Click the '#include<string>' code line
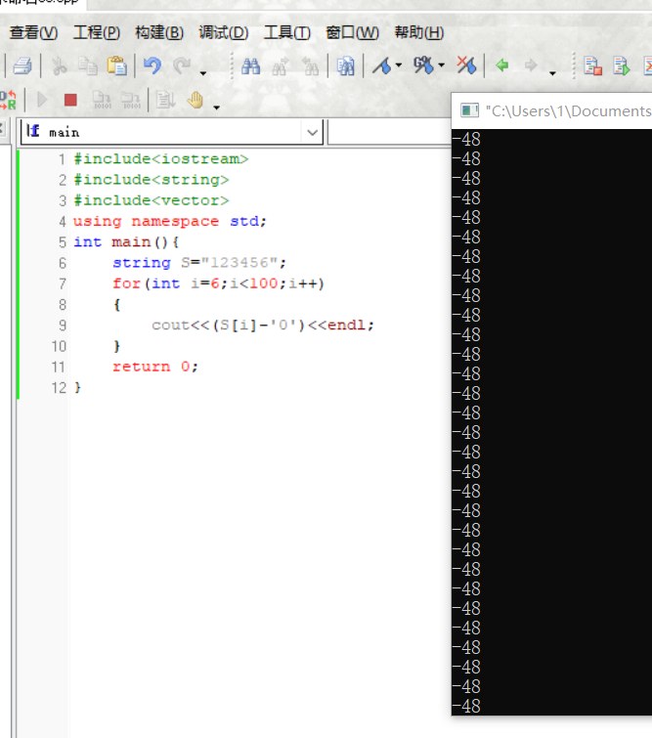The image size is (652, 738). [152, 180]
